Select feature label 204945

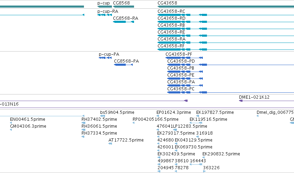165,167
